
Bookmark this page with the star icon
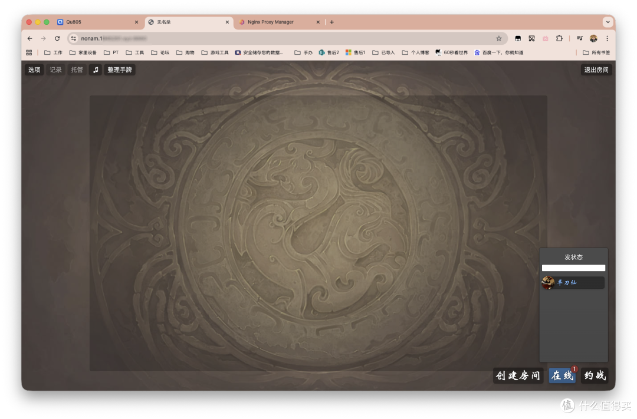click(499, 38)
